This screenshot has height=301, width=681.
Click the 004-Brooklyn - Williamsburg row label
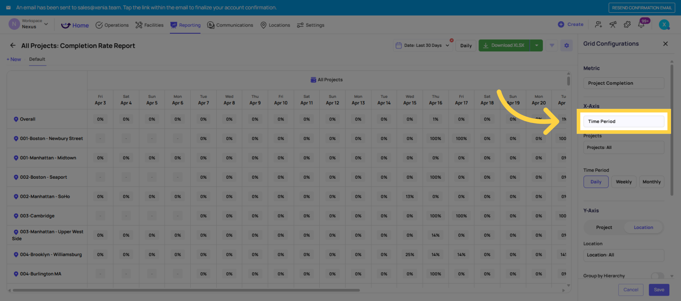pos(51,255)
